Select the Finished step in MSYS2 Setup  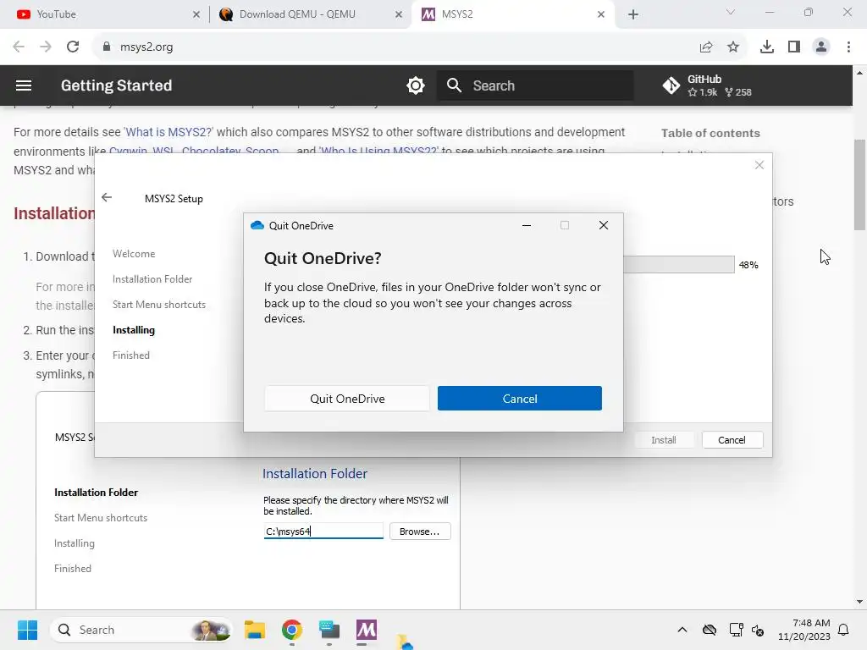pos(131,355)
